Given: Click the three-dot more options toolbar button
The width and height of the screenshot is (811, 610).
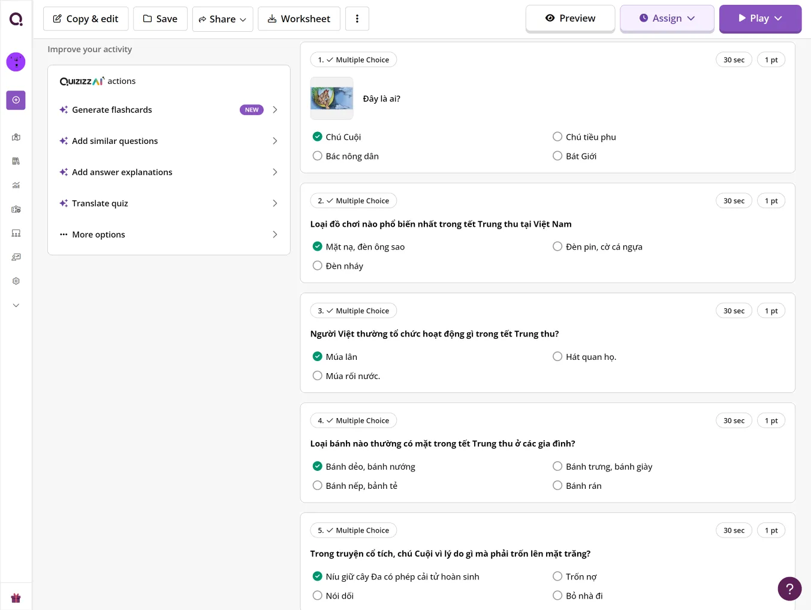Looking at the screenshot, I should pos(357,19).
